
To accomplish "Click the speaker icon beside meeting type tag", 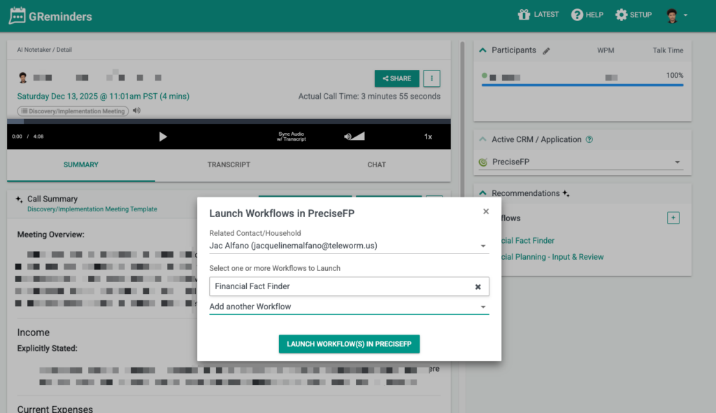I will coord(136,111).
